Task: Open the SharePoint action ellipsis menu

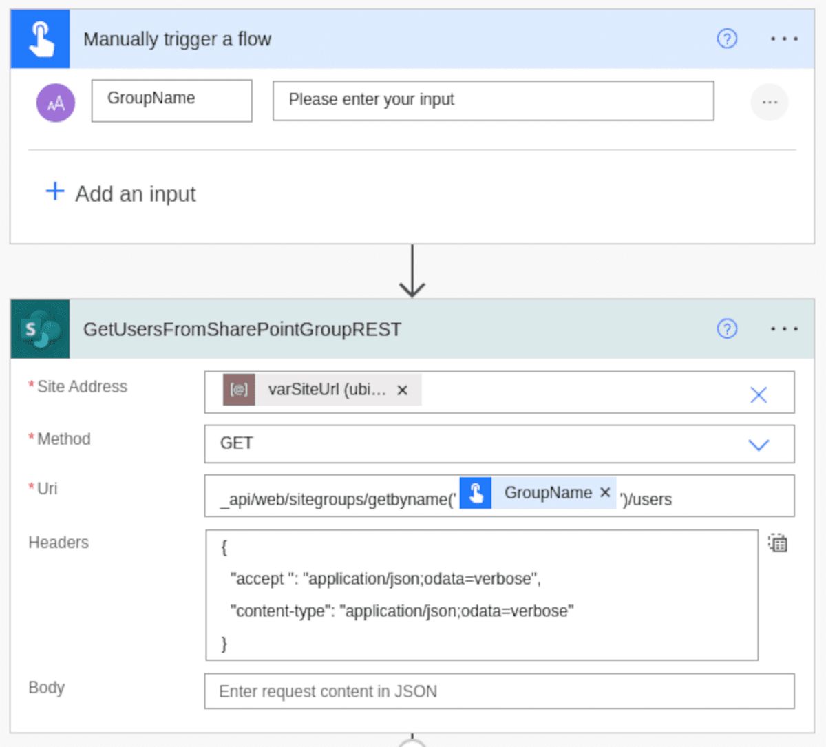Action: (783, 329)
